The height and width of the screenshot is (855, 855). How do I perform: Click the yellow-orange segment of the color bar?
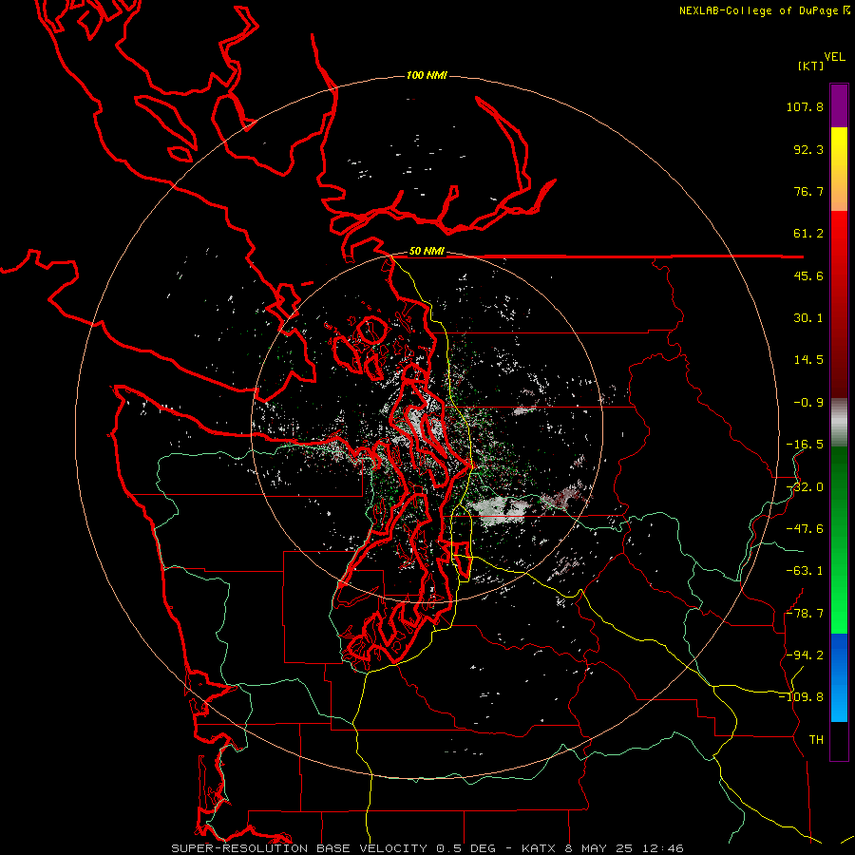pyautogui.click(x=839, y=169)
